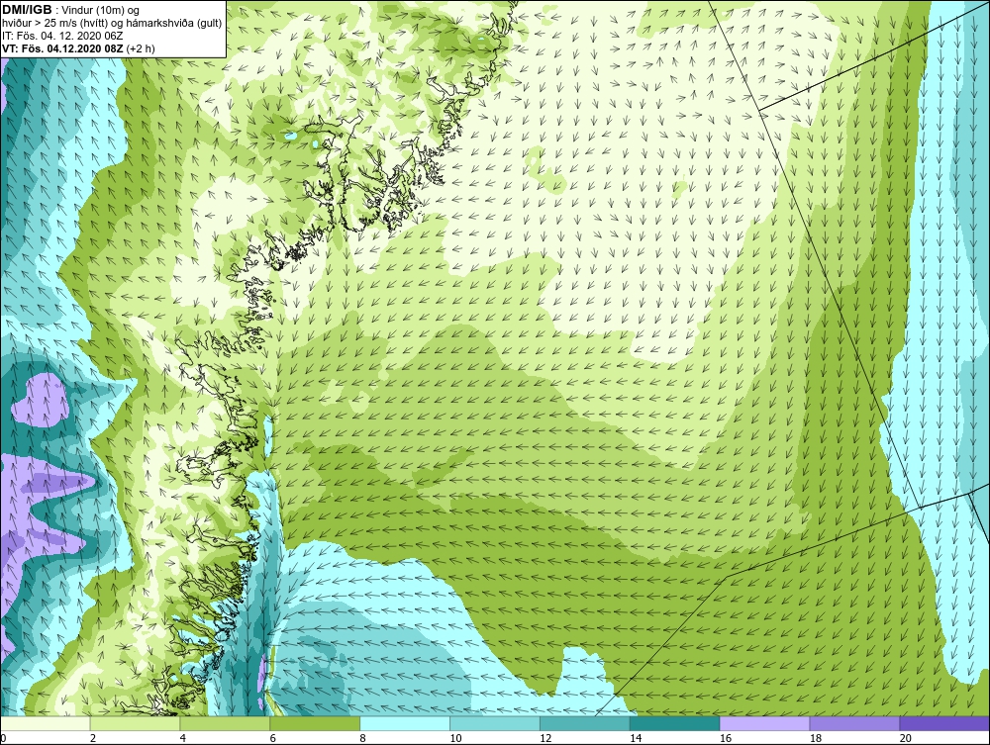Click the scale label "2"

93,738
